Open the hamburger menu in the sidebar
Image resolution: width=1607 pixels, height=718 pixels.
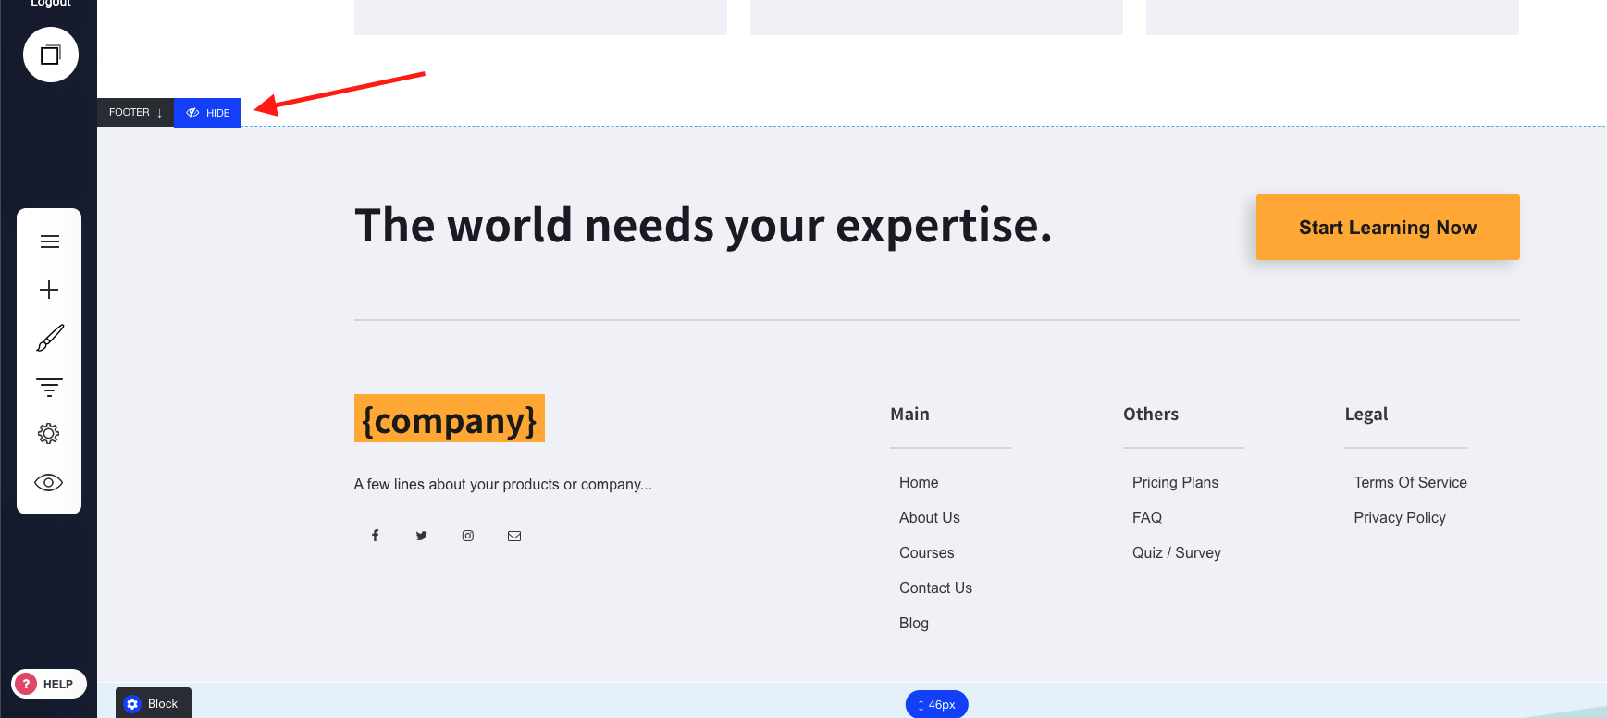50,241
